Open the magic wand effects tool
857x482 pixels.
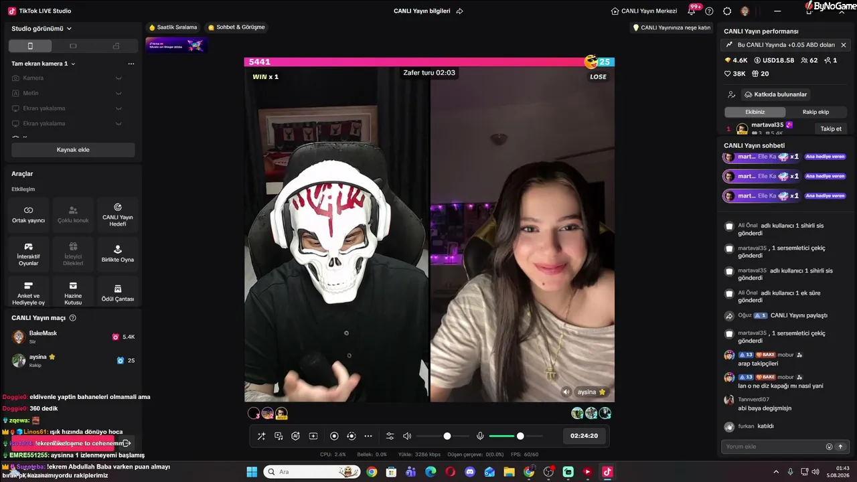point(262,436)
